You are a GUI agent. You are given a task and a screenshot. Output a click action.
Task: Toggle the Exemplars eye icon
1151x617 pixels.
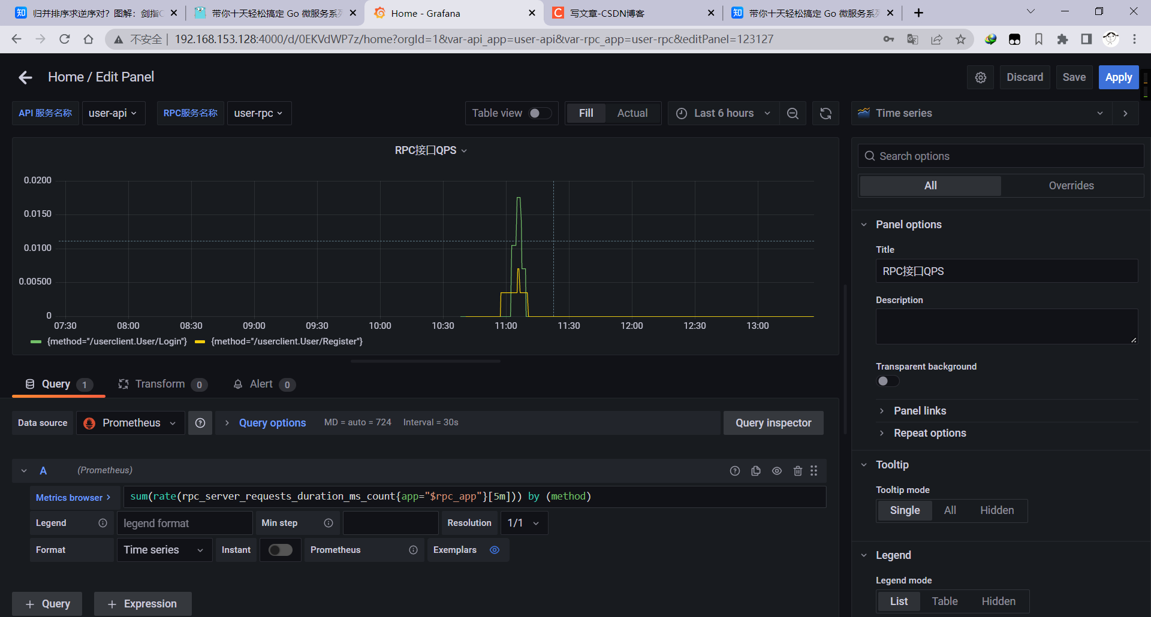pos(495,550)
